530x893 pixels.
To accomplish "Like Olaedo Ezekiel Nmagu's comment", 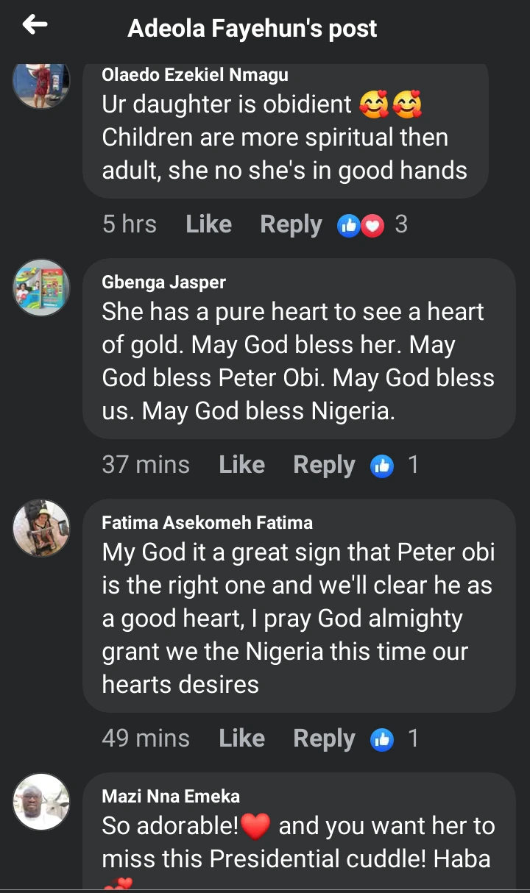I will [208, 224].
